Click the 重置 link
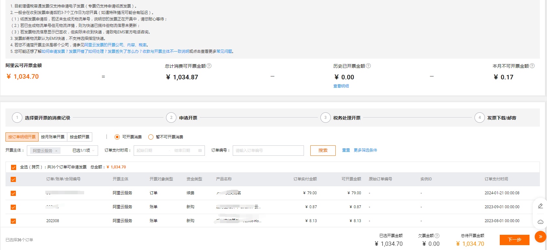547x250 pixels. coord(346,150)
